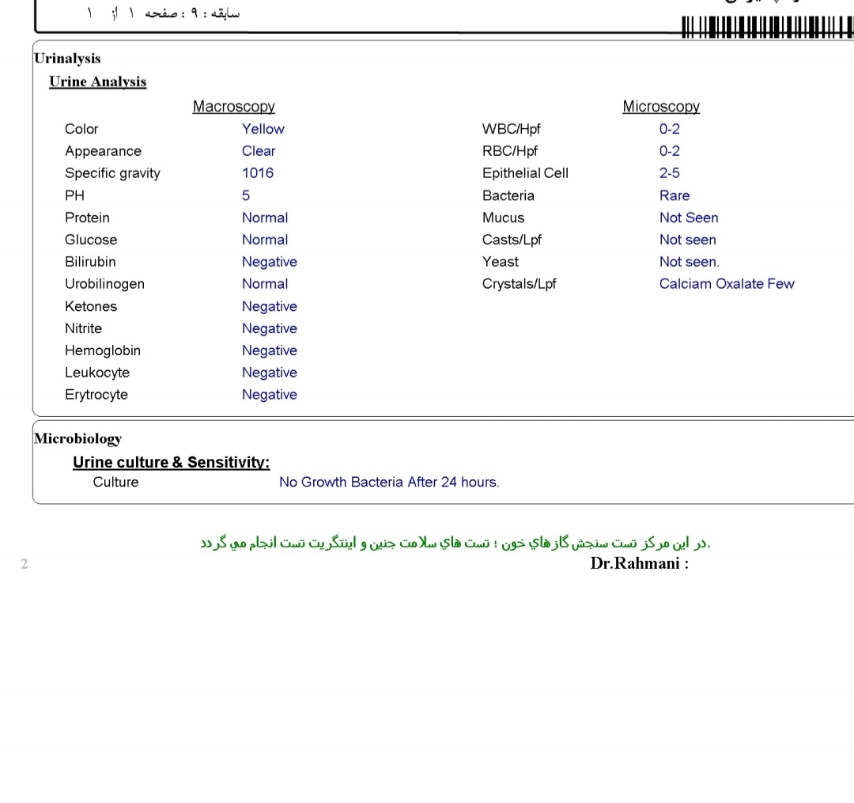Click the Glucose label
854x803 pixels.
(90, 240)
